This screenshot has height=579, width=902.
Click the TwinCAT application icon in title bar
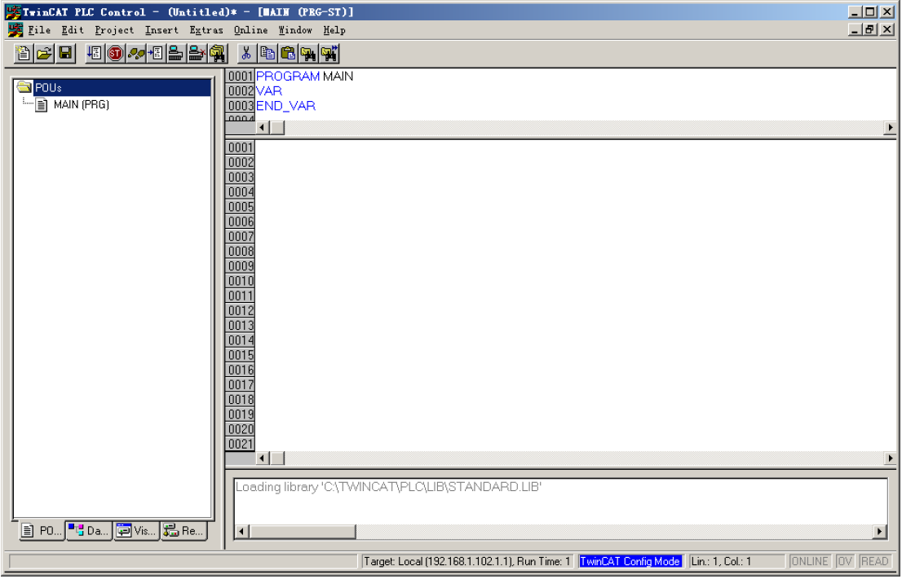pyautogui.click(x=13, y=11)
